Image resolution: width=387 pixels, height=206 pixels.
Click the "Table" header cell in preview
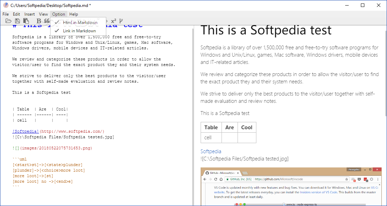click(211, 127)
